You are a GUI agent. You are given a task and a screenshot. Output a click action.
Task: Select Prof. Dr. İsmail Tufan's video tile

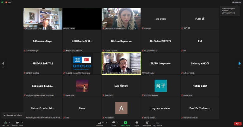43,19
